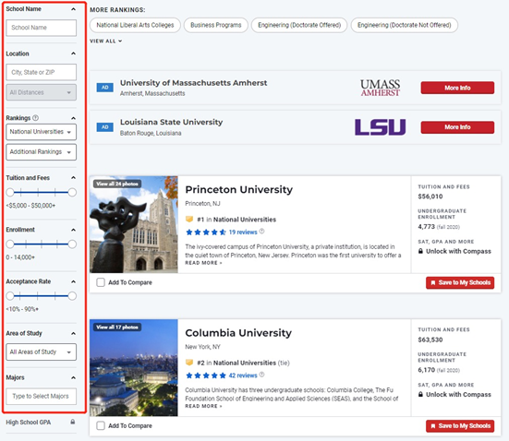This screenshot has width=509, height=441.
Task: Collapse the Location filter section
Action: click(73, 54)
